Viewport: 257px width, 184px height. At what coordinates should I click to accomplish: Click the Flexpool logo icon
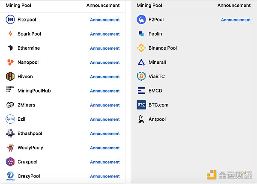point(10,20)
